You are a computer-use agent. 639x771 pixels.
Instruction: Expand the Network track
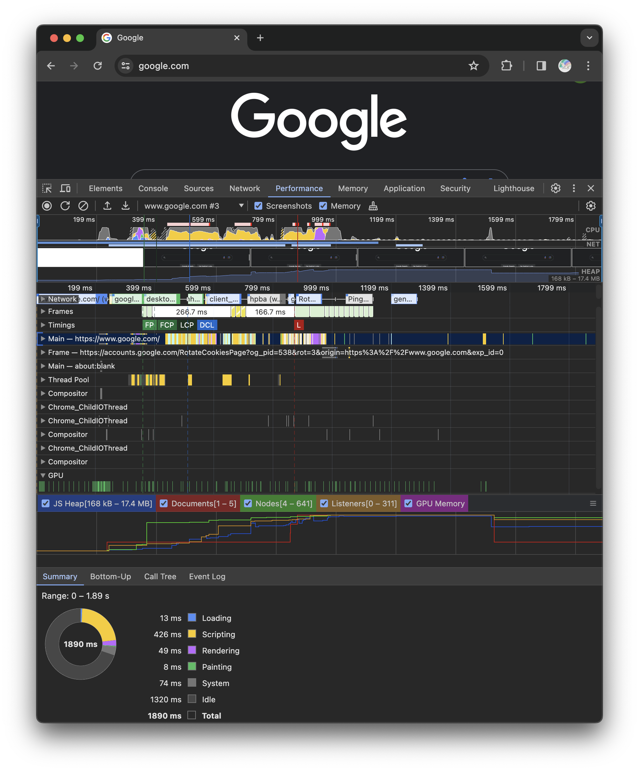[x=43, y=299]
